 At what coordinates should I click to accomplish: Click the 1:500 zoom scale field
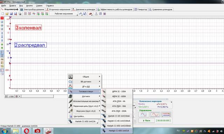click(x=11, y=96)
